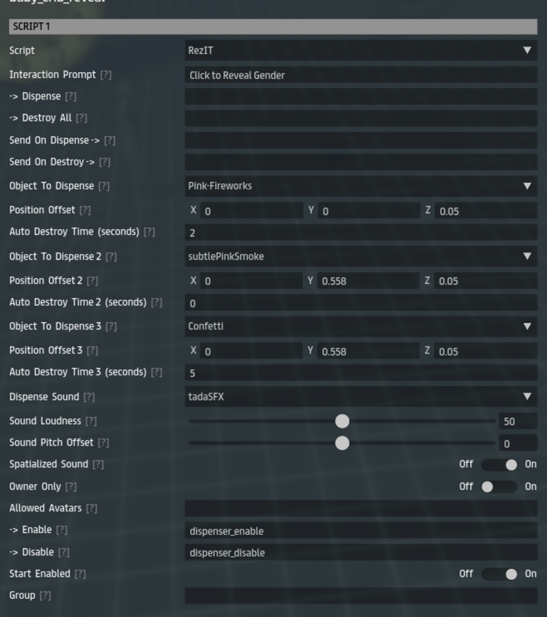The image size is (547, 617).
Task: Open help for Auto Destroy Time 3
Action: click(x=156, y=372)
